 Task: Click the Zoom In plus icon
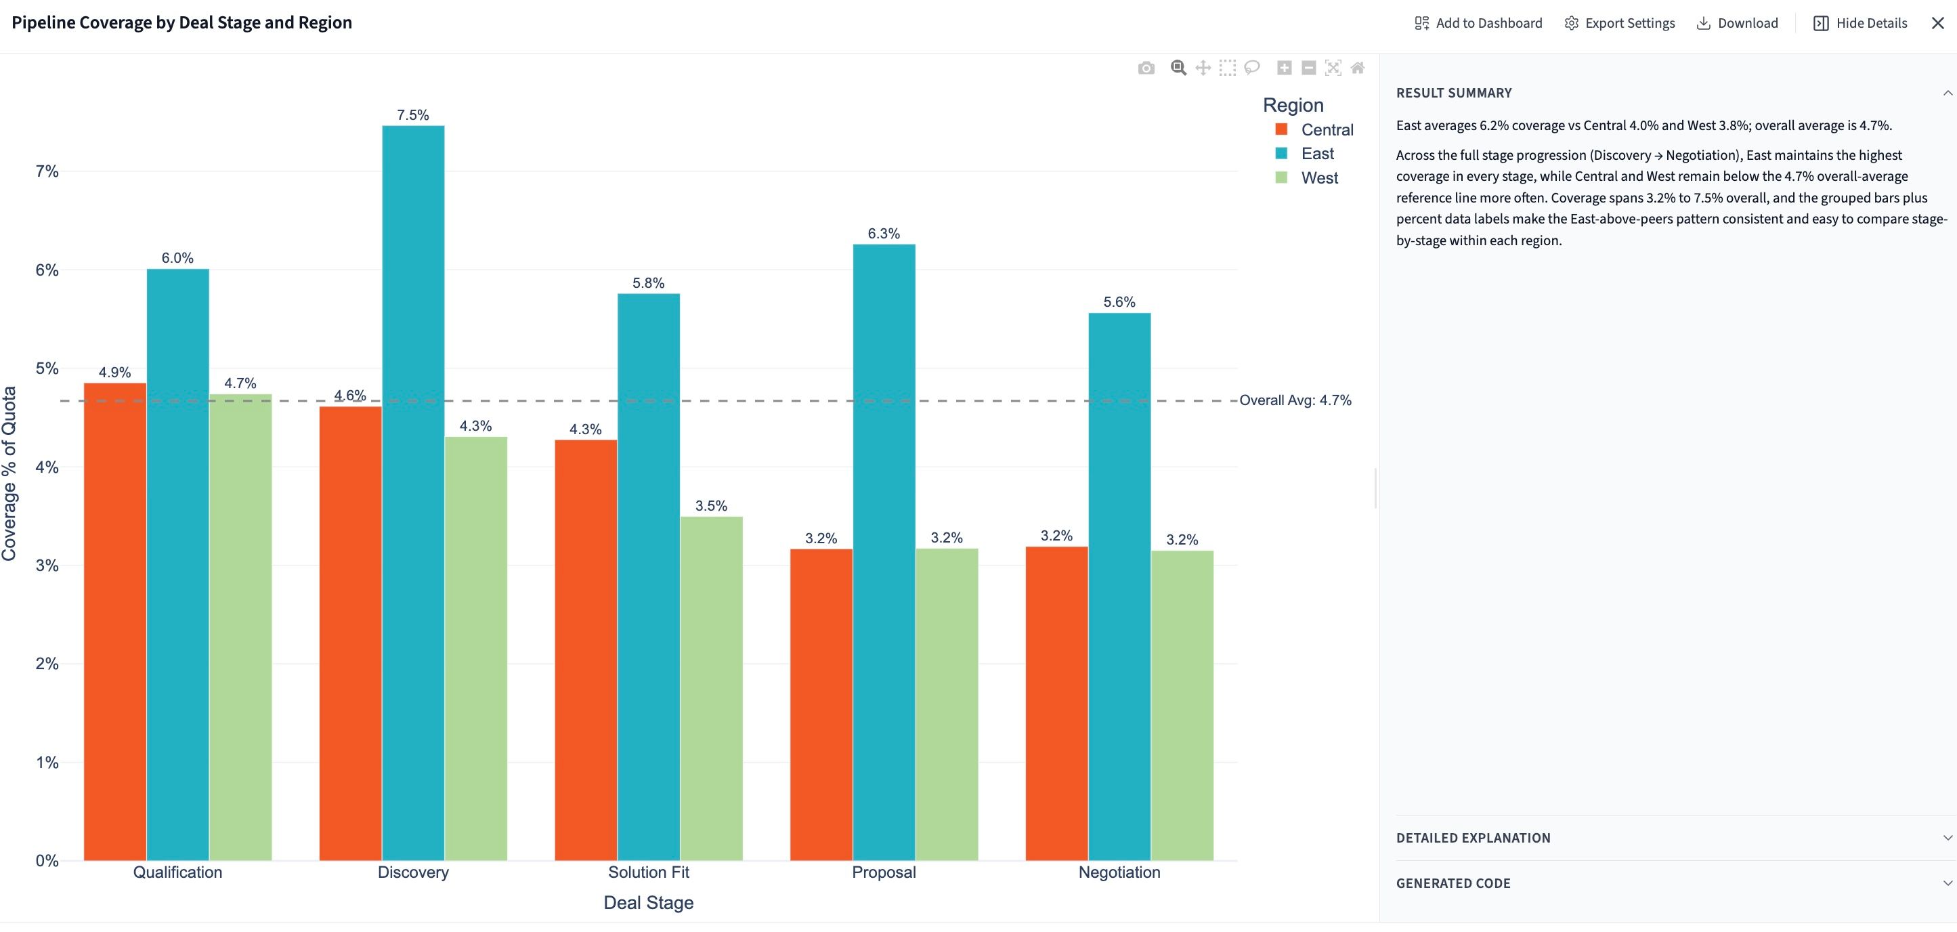[x=1284, y=68]
